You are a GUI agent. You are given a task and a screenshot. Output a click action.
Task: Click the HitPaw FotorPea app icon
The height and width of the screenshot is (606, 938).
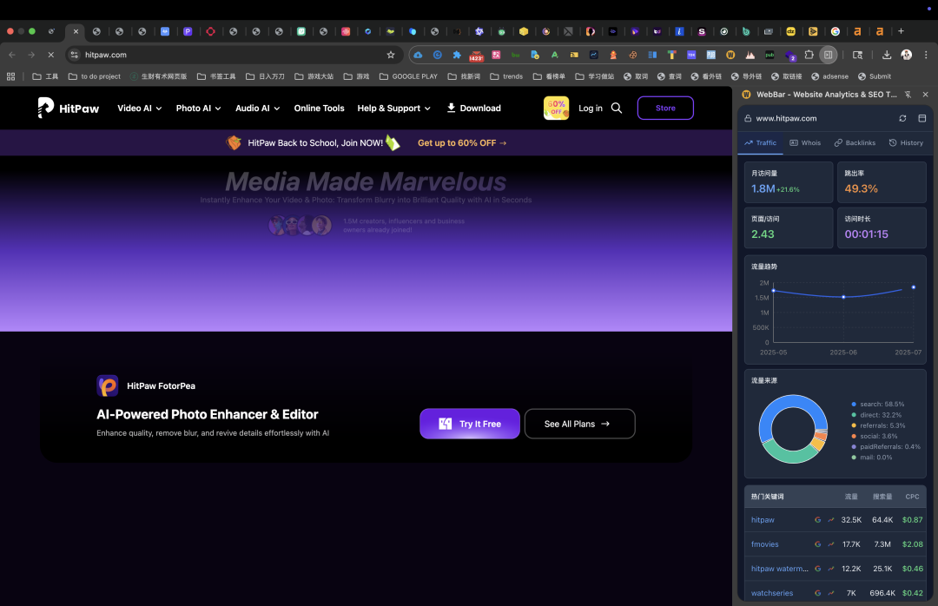[108, 385]
